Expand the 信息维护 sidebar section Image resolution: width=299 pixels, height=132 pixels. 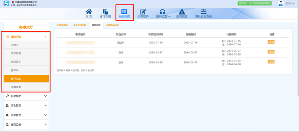(26, 96)
